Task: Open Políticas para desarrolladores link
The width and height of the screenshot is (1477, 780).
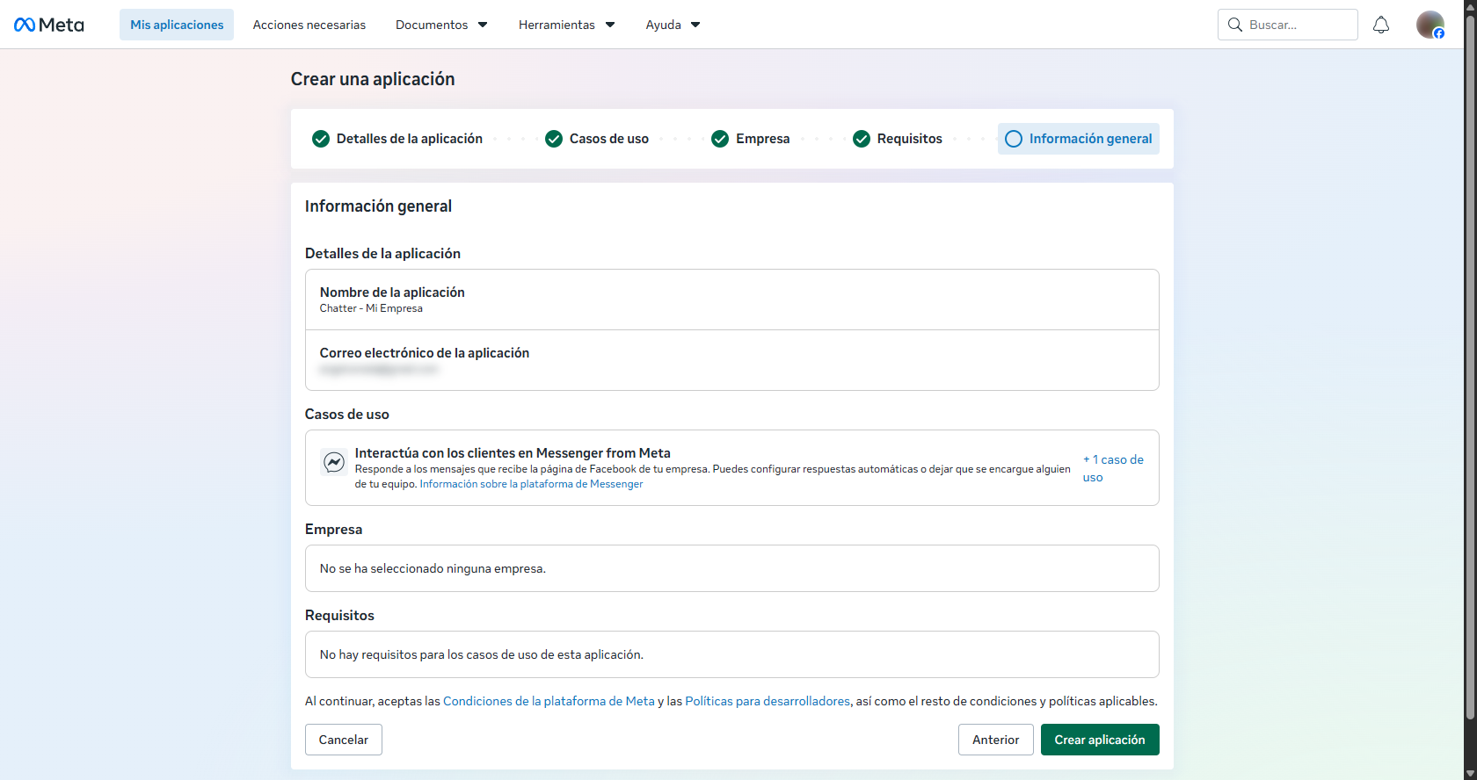Action: 768,701
